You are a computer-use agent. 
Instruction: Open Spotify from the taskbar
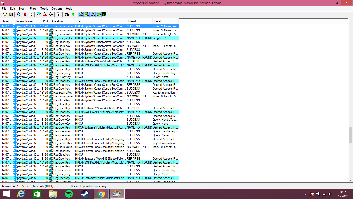[69, 194]
